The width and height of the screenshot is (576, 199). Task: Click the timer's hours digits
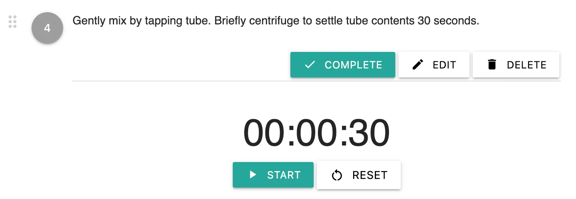tap(264, 133)
